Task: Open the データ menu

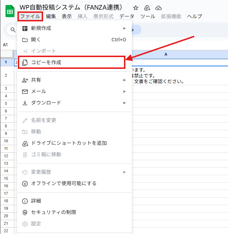Action: (x=127, y=16)
